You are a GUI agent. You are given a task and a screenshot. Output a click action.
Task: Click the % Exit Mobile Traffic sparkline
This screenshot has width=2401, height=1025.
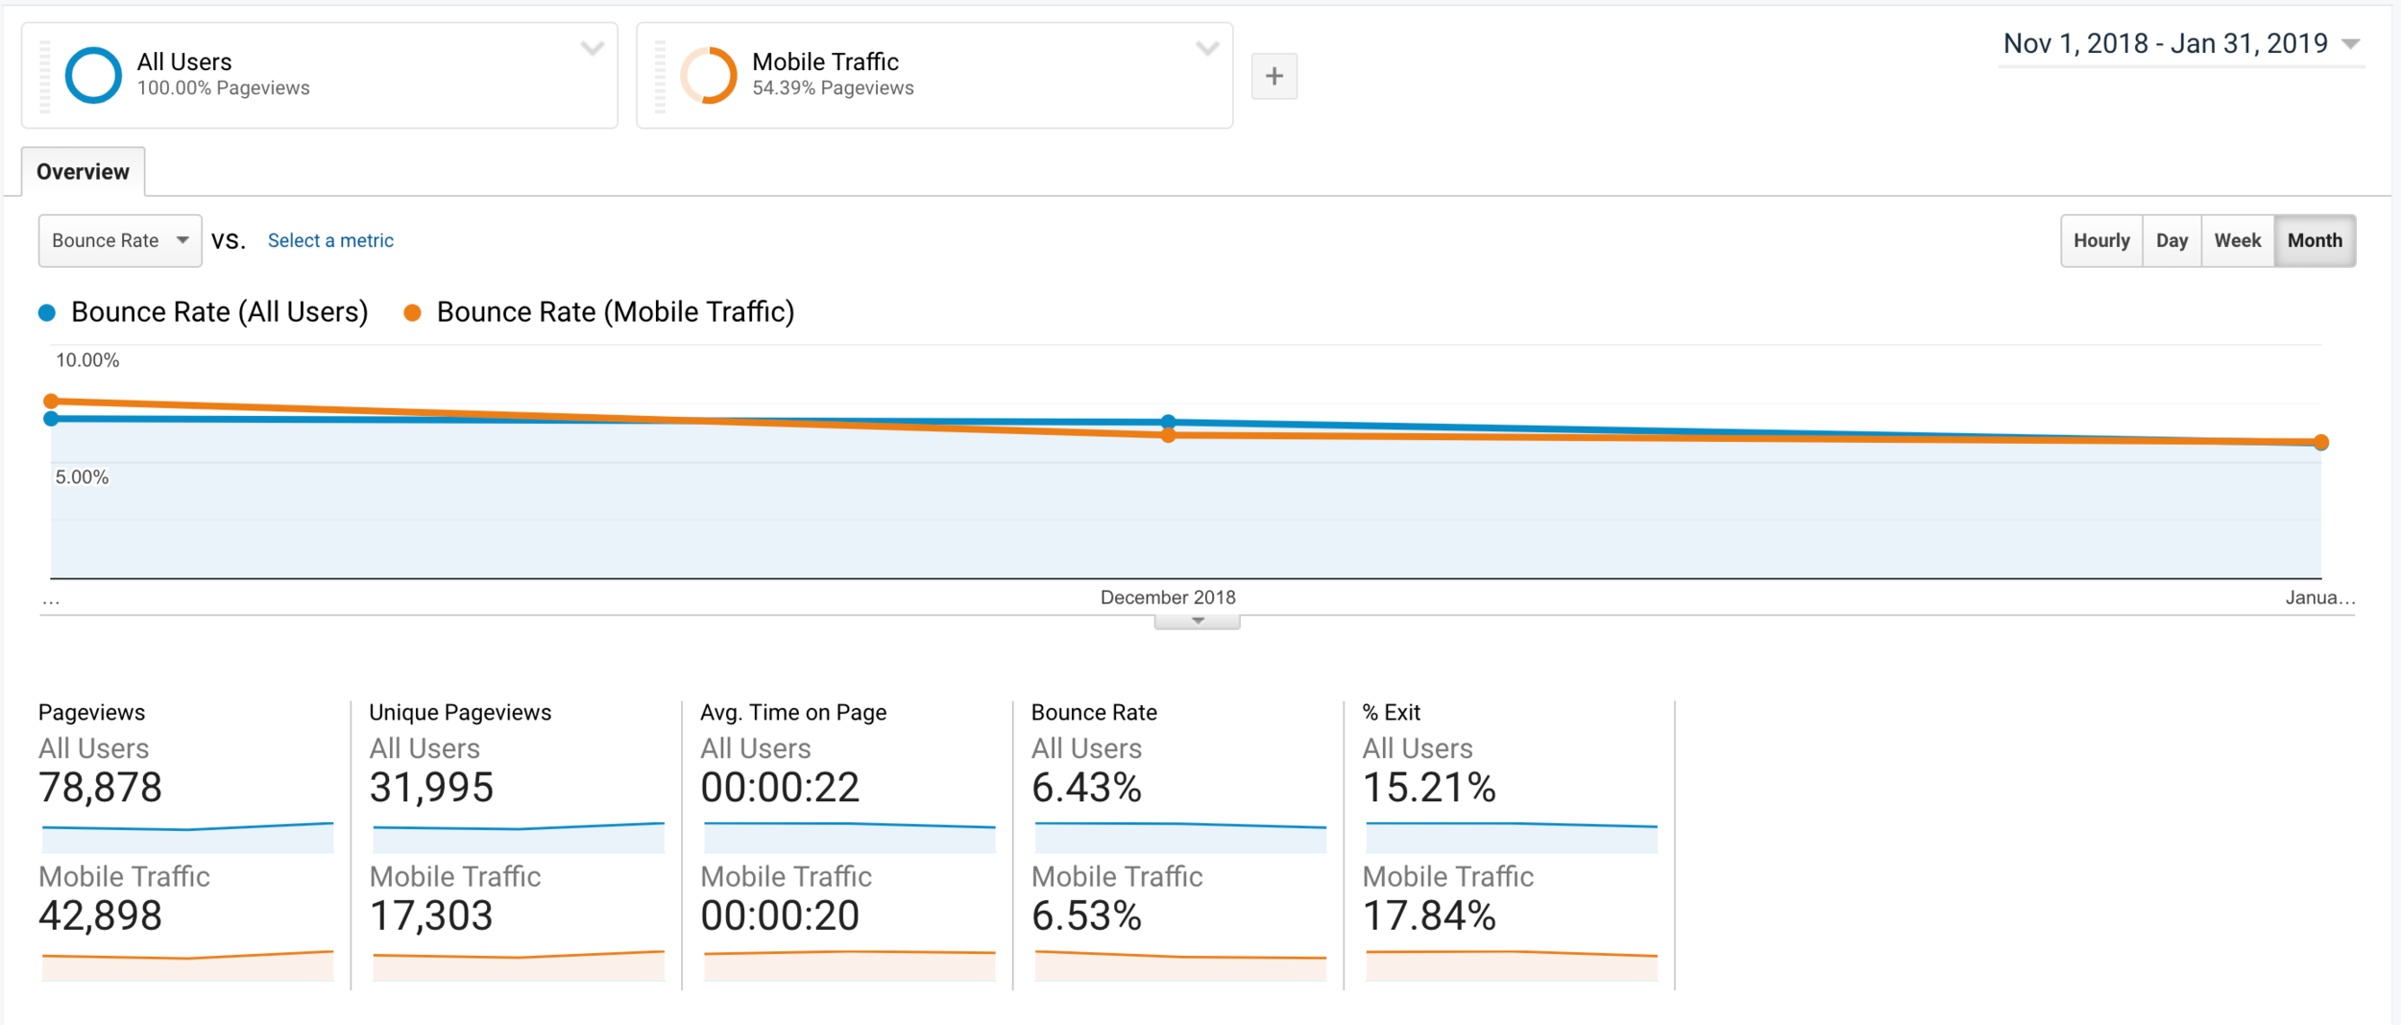coord(1512,965)
